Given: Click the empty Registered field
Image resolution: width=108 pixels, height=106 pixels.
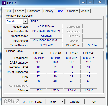Looking at the screenshot, I should [92, 31].
